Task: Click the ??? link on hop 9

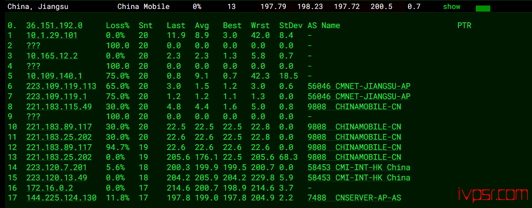Action: pyautogui.click(x=33, y=116)
